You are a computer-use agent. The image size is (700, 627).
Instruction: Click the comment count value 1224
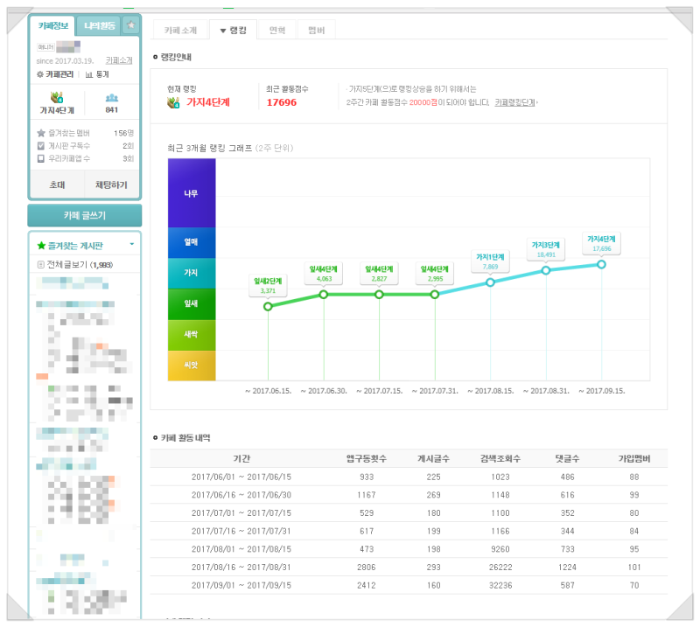(567, 568)
